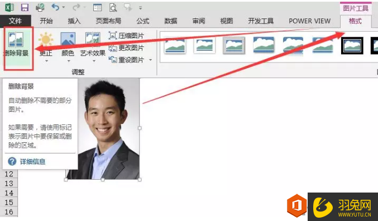378x221 pixels.
Task: Click the Picture Tools (图片工具) header
Action: (x=356, y=8)
